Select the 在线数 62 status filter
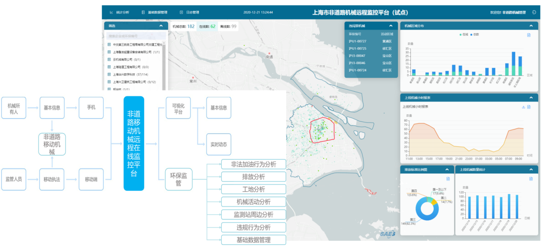The image size is (543, 249). [207, 27]
